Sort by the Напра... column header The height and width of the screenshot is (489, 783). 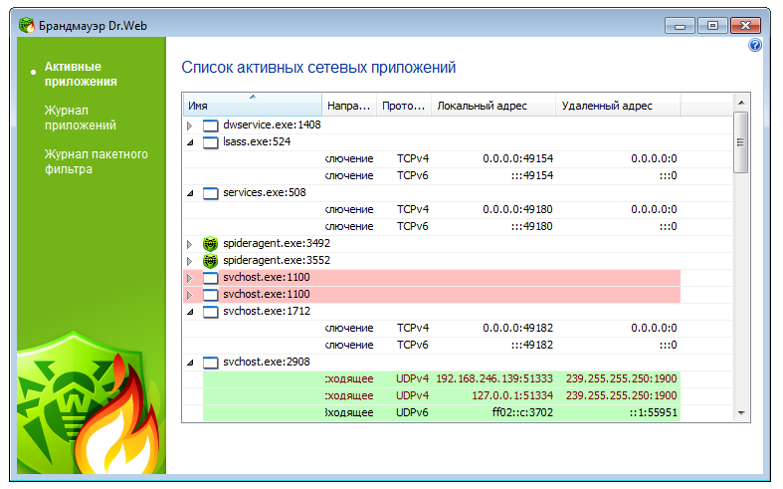[349, 106]
